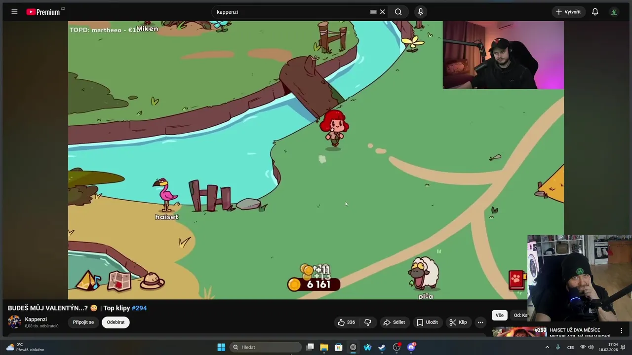
Task: Open the Kappenzi channel name link
Action: click(36, 319)
